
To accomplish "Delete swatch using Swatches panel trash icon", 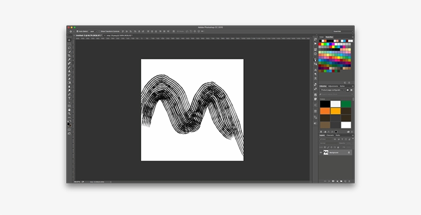I will pyautogui.click(x=349, y=82).
